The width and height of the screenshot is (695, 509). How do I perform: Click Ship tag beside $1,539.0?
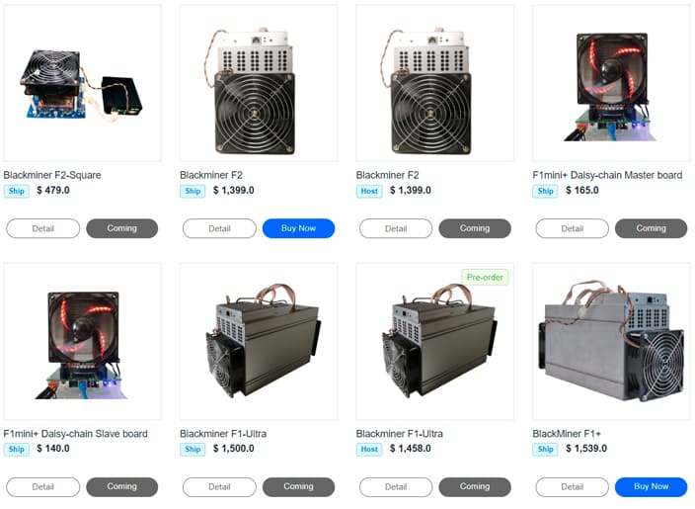tap(545, 449)
